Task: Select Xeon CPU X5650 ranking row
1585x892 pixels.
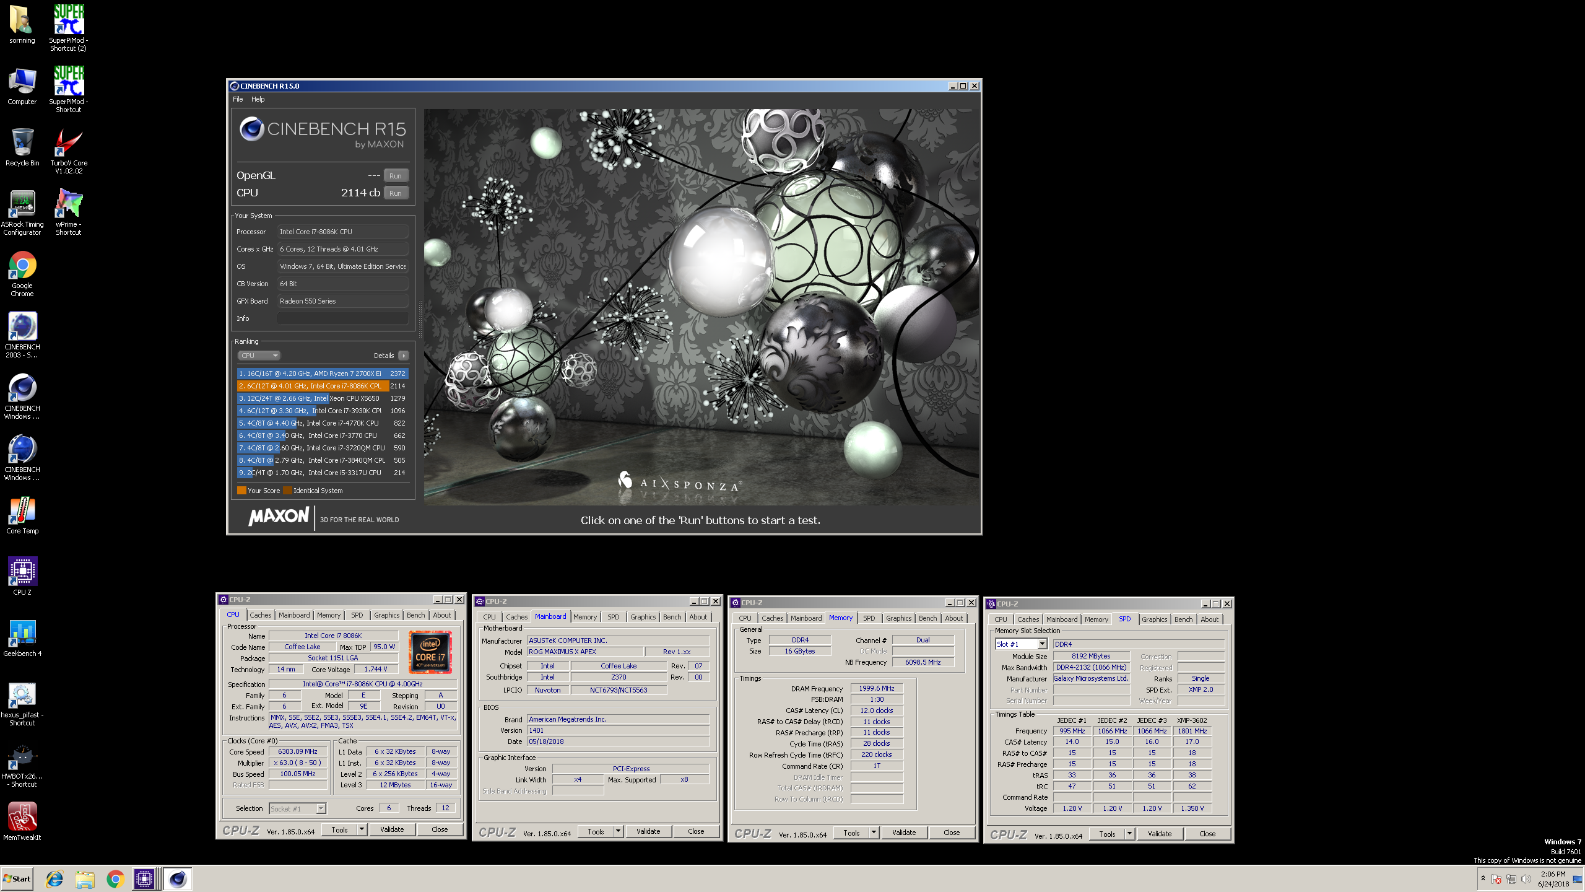Action: 322,398
